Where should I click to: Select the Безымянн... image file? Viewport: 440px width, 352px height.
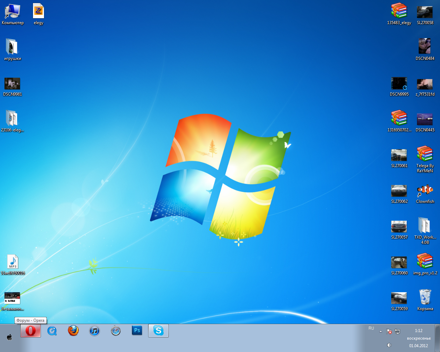pyautogui.click(x=12, y=301)
